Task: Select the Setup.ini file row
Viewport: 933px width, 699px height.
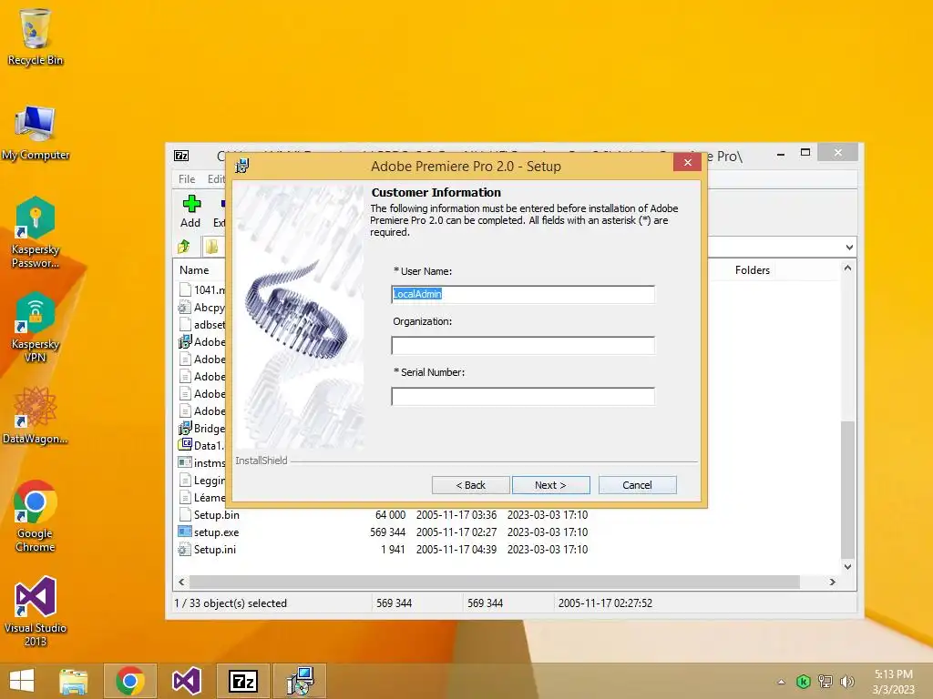Action: (x=383, y=549)
